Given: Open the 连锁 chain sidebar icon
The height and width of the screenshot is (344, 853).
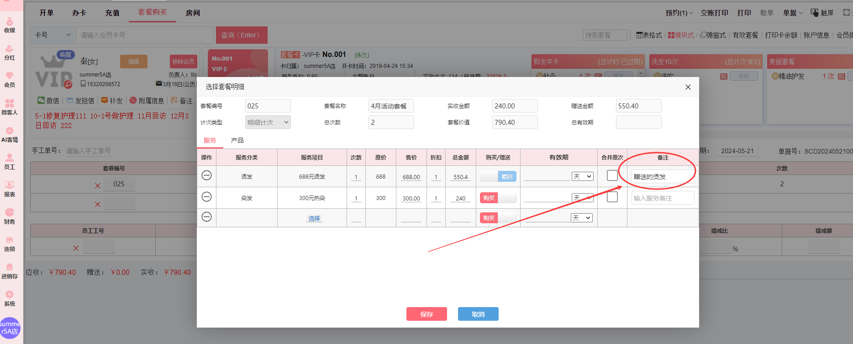Looking at the screenshot, I should pos(10,244).
